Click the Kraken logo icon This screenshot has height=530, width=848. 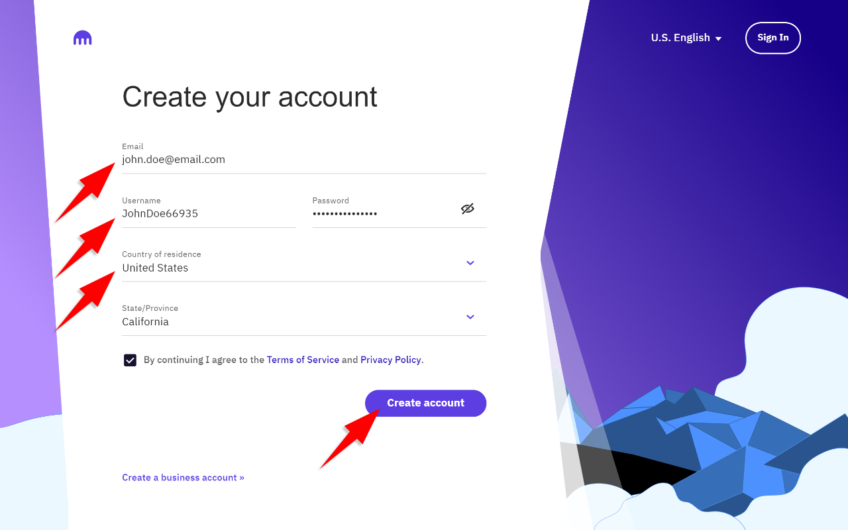[x=83, y=38]
